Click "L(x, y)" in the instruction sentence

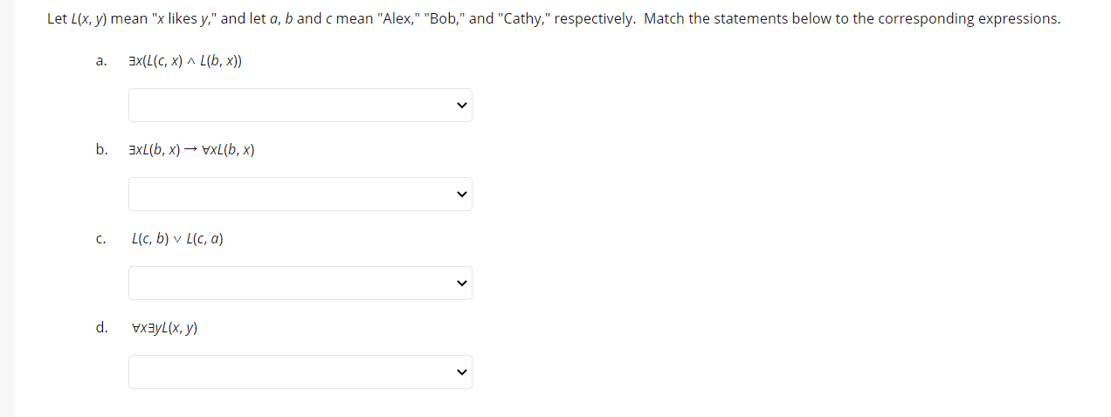click(x=88, y=18)
